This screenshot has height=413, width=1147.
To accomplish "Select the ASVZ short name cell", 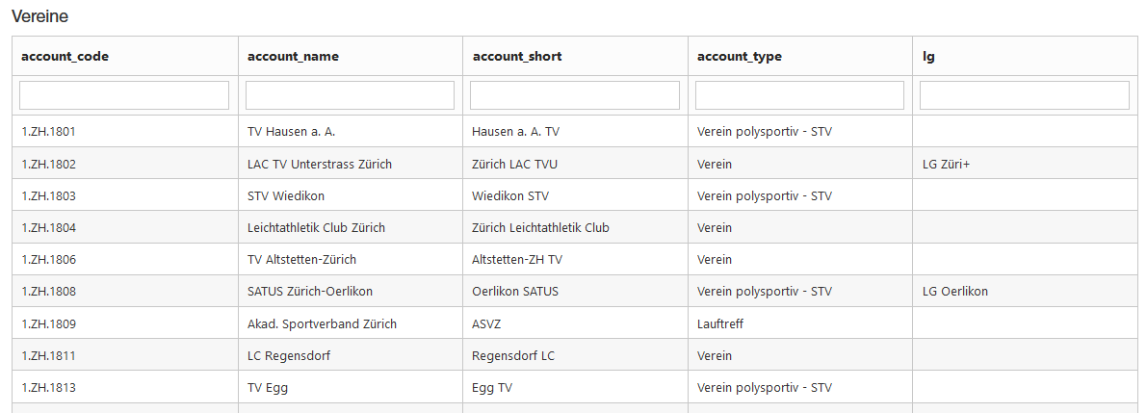I will pyautogui.click(x=488, y=323).
